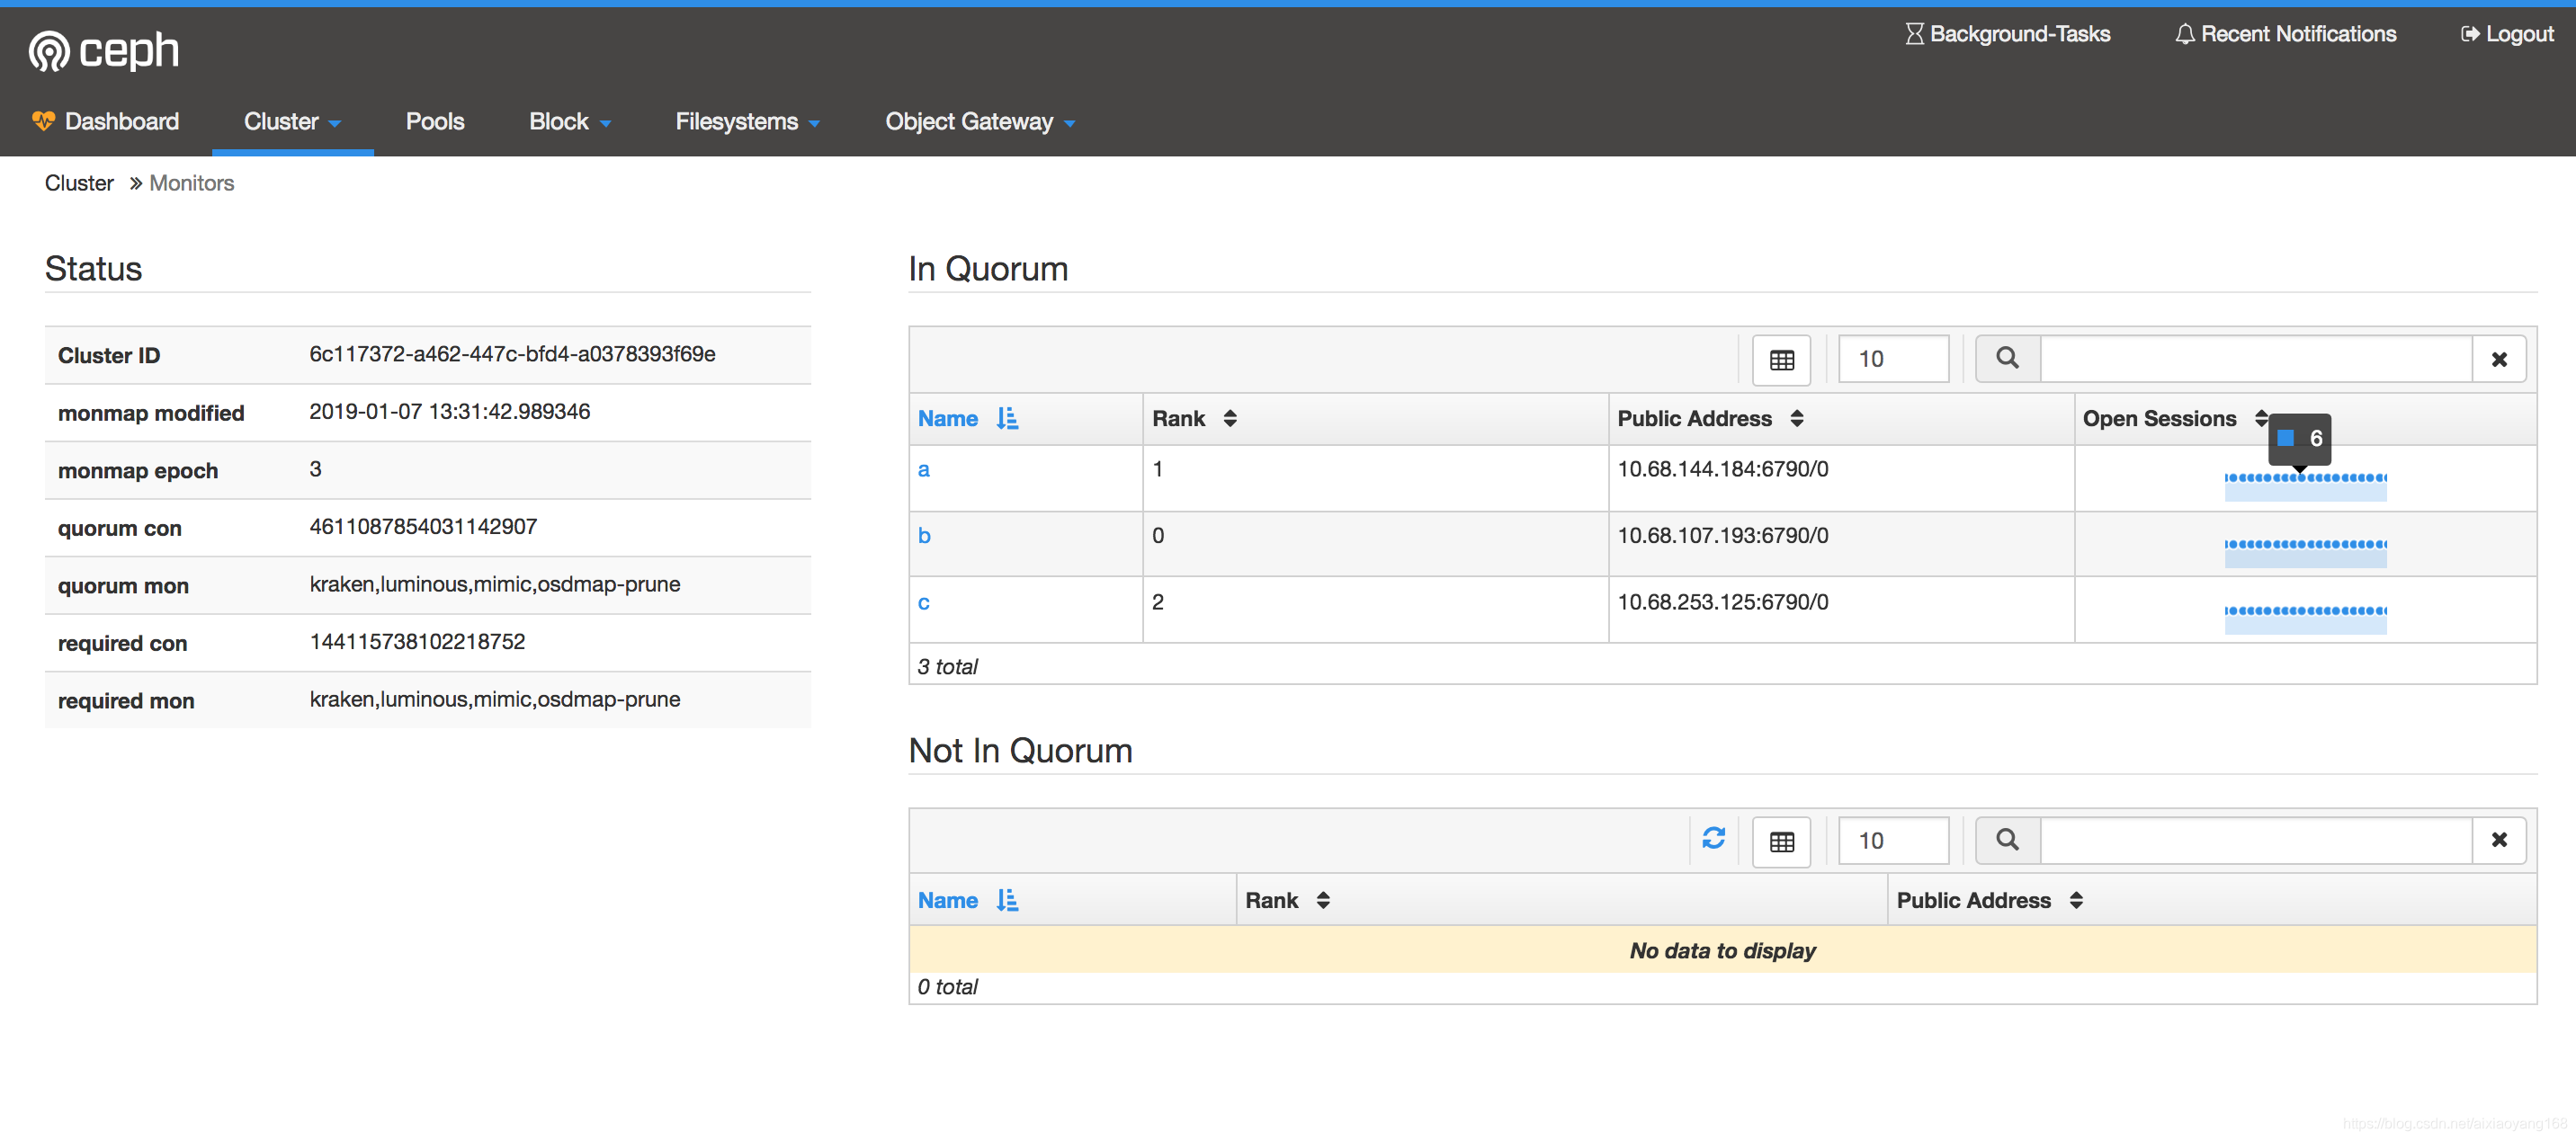Click the Ceph logo icon top left
2576x1140 pixels.
44,48
